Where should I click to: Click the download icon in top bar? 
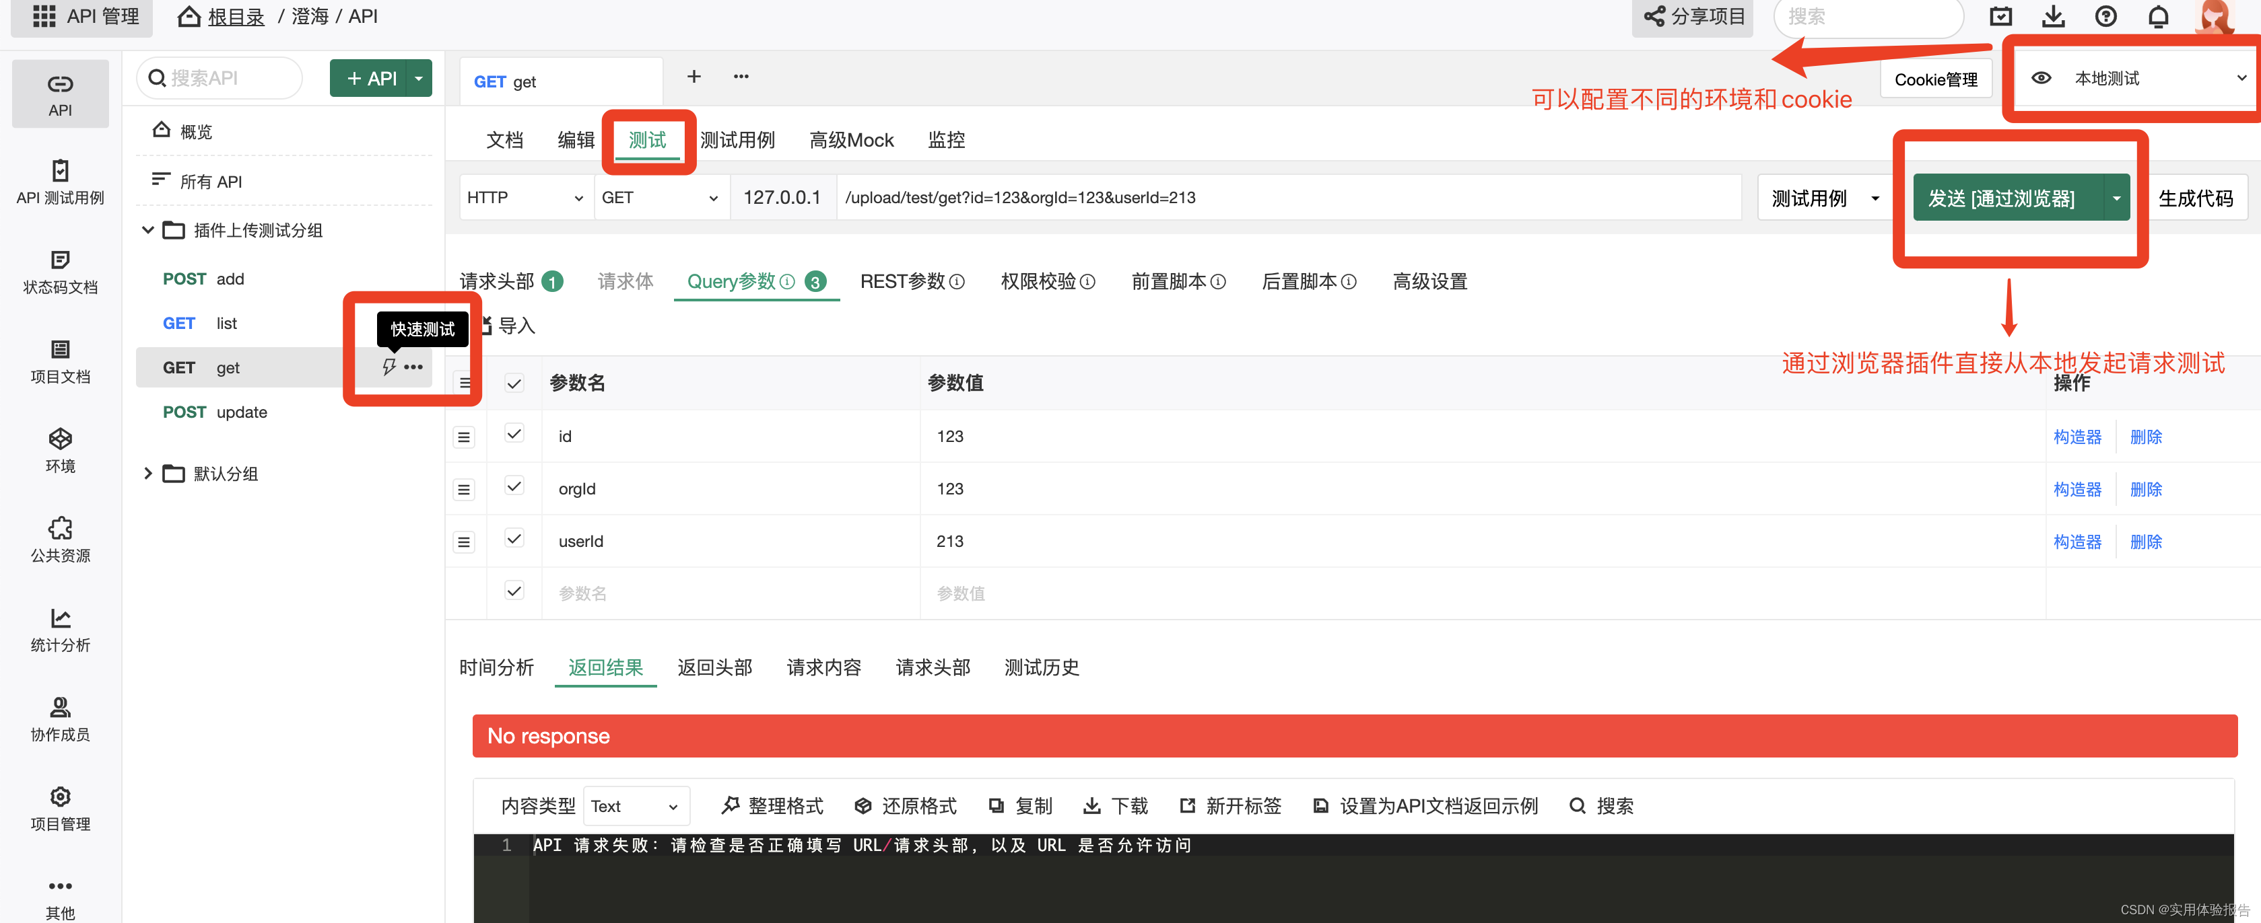point(2053,17)
